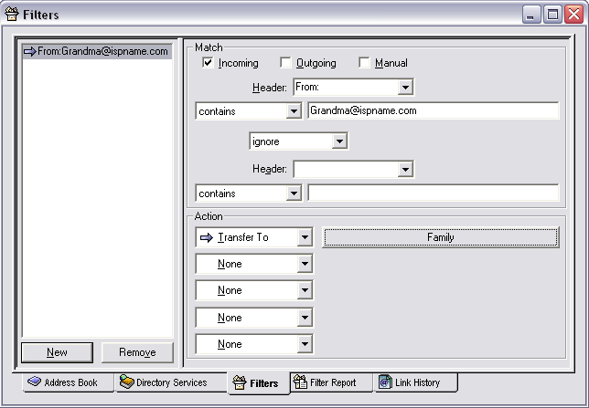
Task: Click the Directory Services tab icon
Action: click(127, 382)
